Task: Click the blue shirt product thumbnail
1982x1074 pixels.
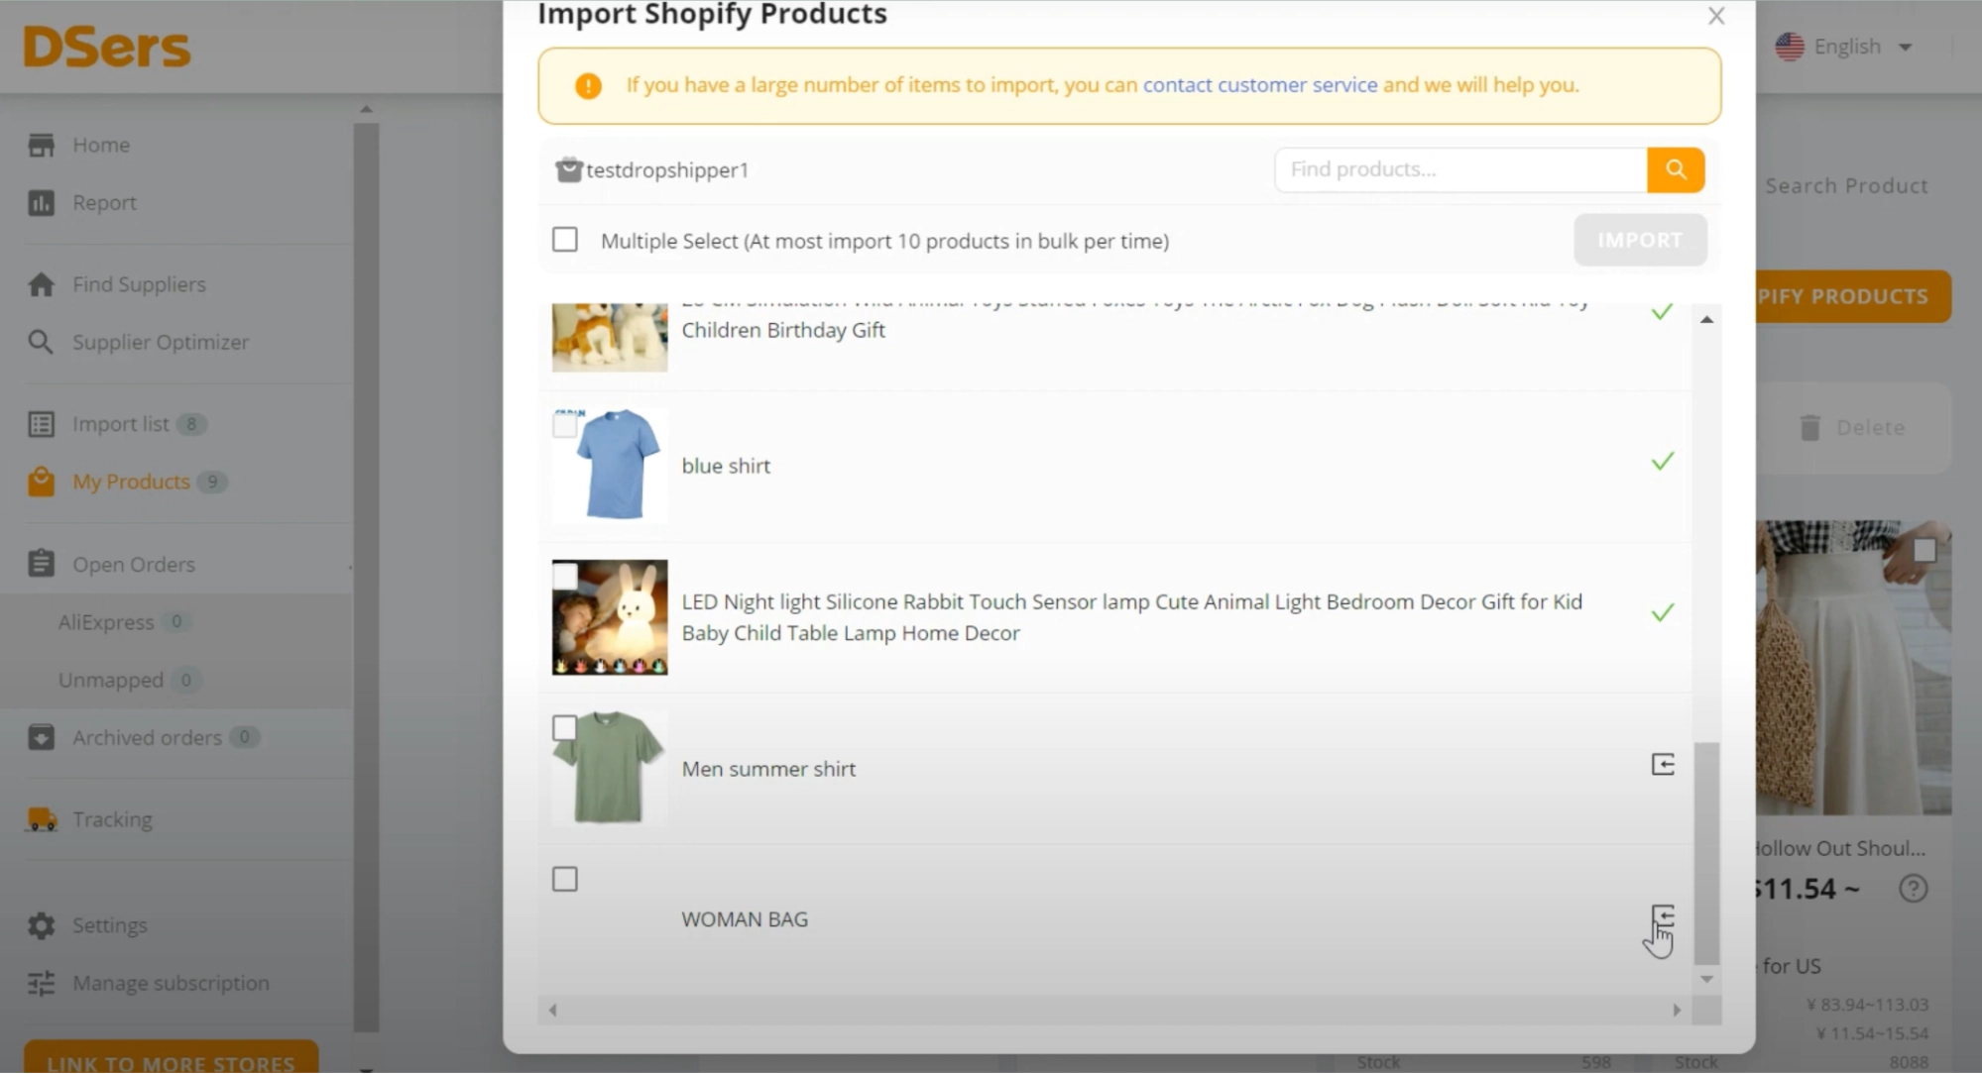Action: click(610, 465)
